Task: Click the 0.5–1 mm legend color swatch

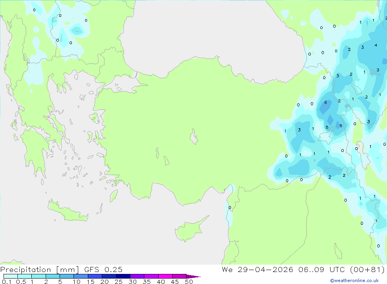Action: pos(25,276)
